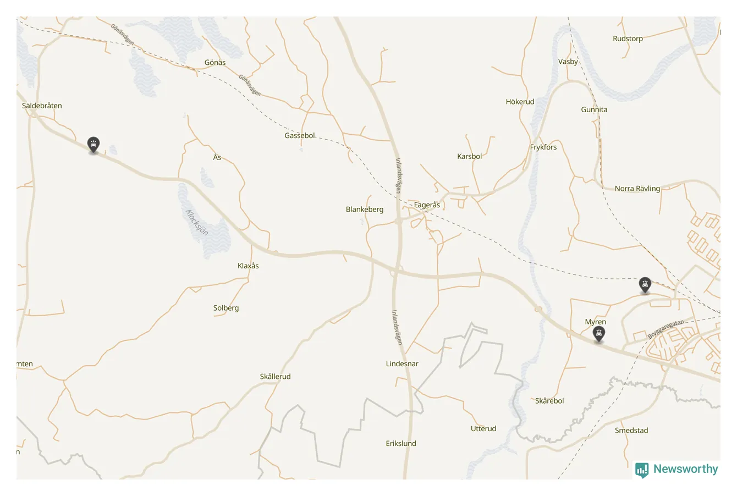The image size is (737, 496).
Task: Select the Erikslund place label
Action: [x=401, y=444]
